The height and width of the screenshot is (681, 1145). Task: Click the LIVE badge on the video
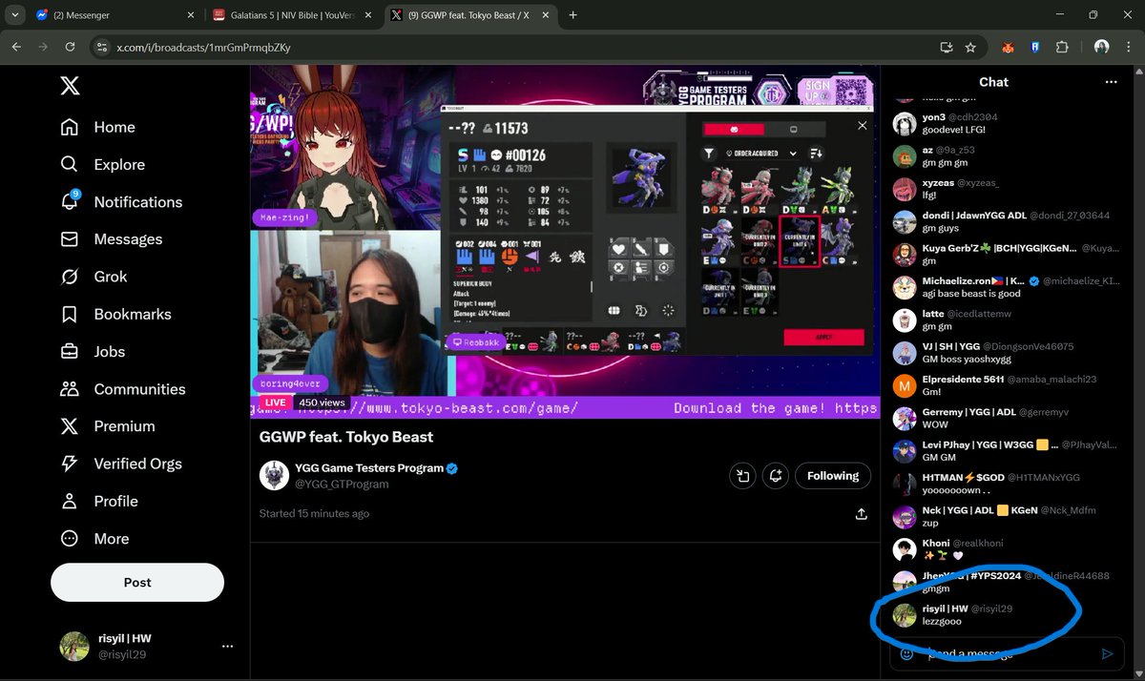[275, 402]
